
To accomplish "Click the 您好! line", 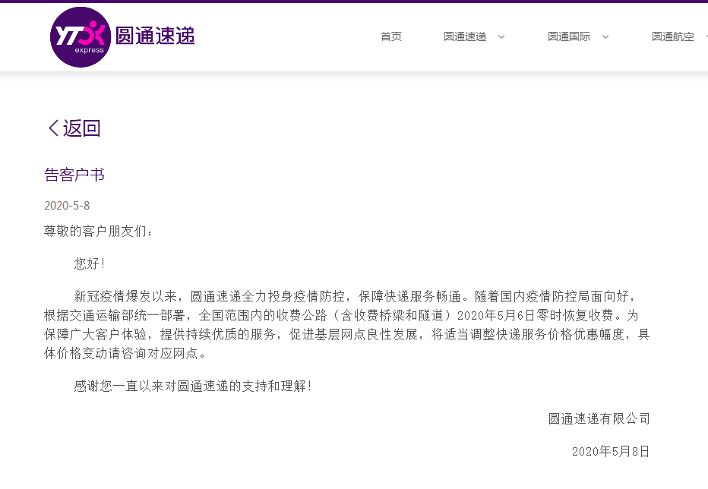I will (x=90, y=263).
